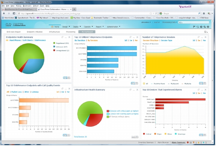Viewport: 216px width, 146px height.
Task: Detach Number of Telepresence Sessions dashlet
Action: click(198, 37)
